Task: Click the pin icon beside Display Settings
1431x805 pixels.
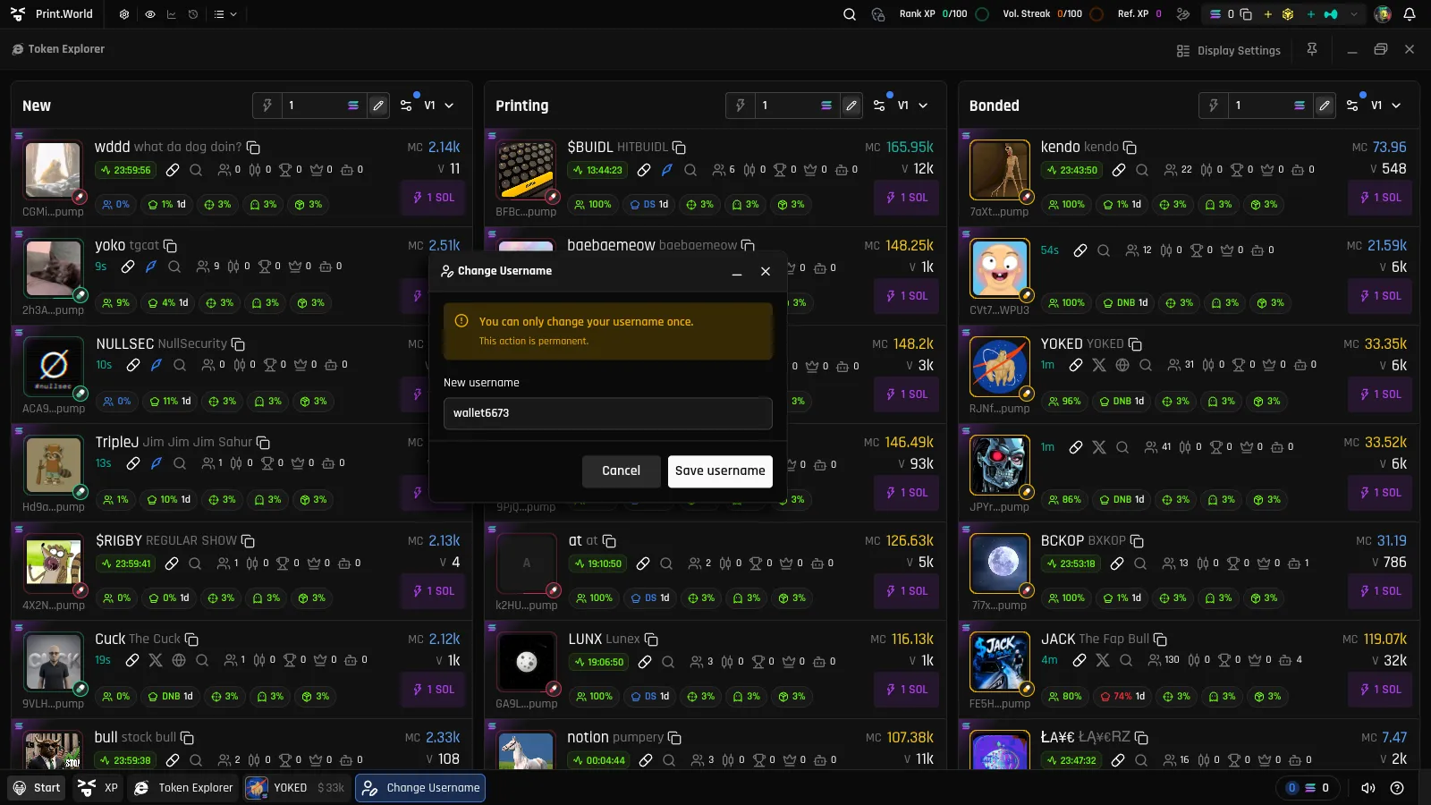Action: [x=1312, y=49]
